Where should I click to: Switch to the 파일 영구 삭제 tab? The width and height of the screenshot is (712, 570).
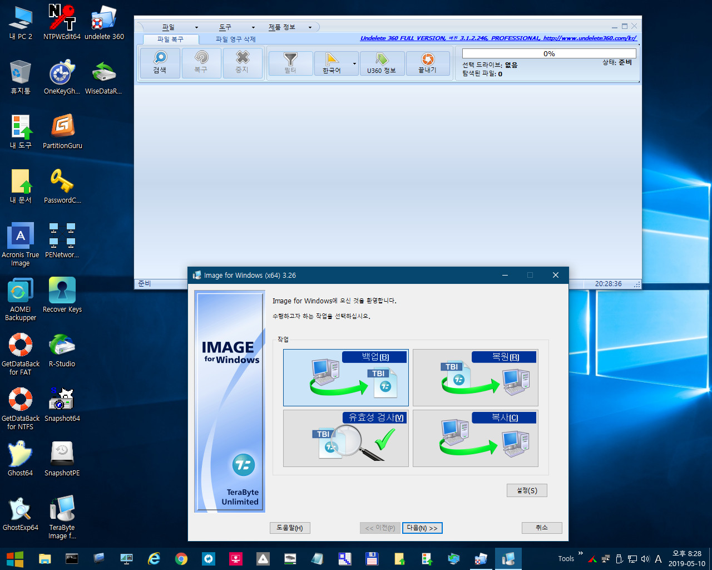[x=236, y=40]
